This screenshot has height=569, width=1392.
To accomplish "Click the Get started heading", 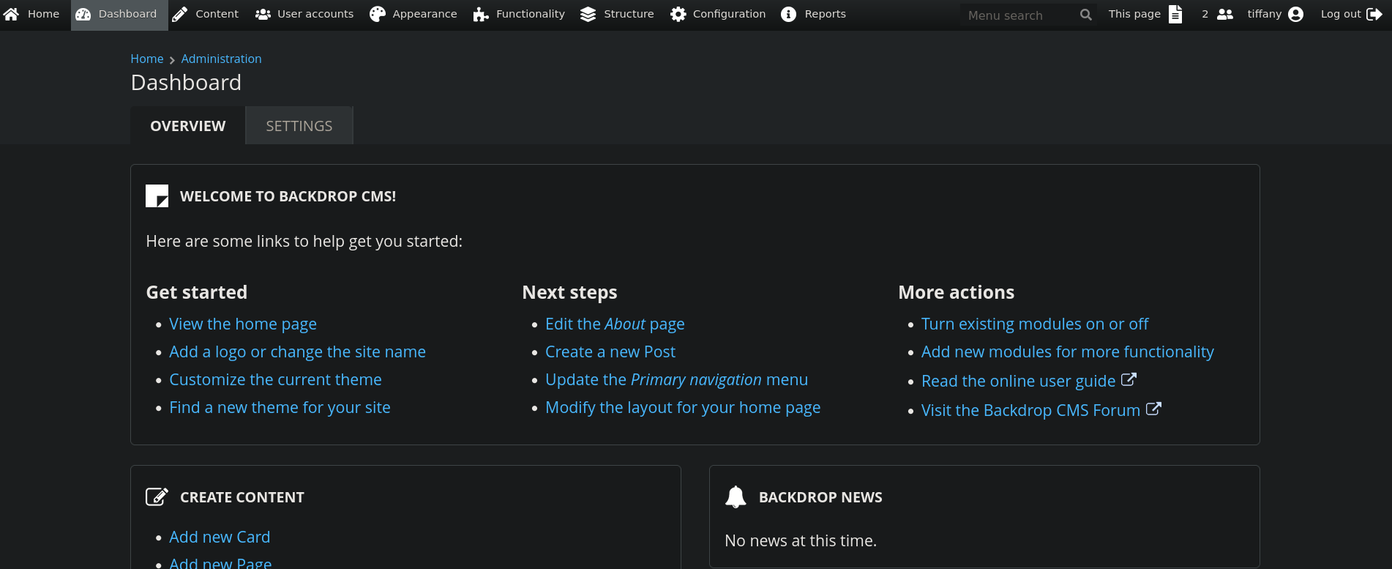I will tap(197, 292).
